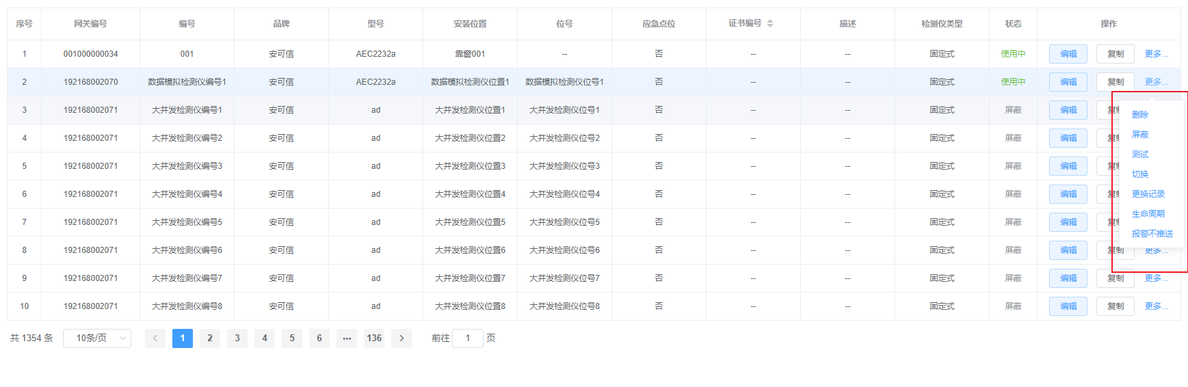
Task: Expand 更多 menu for row 1
Action: pos(1156,54)
